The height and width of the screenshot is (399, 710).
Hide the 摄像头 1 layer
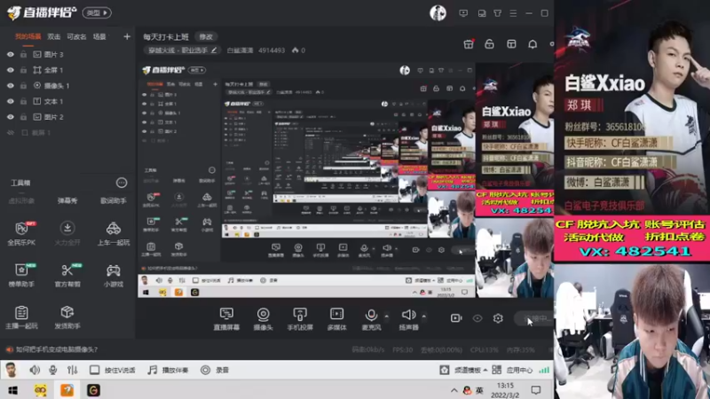(11, 85)
